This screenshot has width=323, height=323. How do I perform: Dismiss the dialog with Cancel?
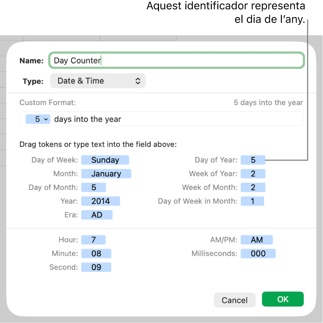234,300
